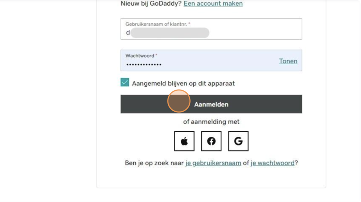Focus the Wachtwoord input field
The width and height of the screenshot is (361, 202).
coord(211,60)
